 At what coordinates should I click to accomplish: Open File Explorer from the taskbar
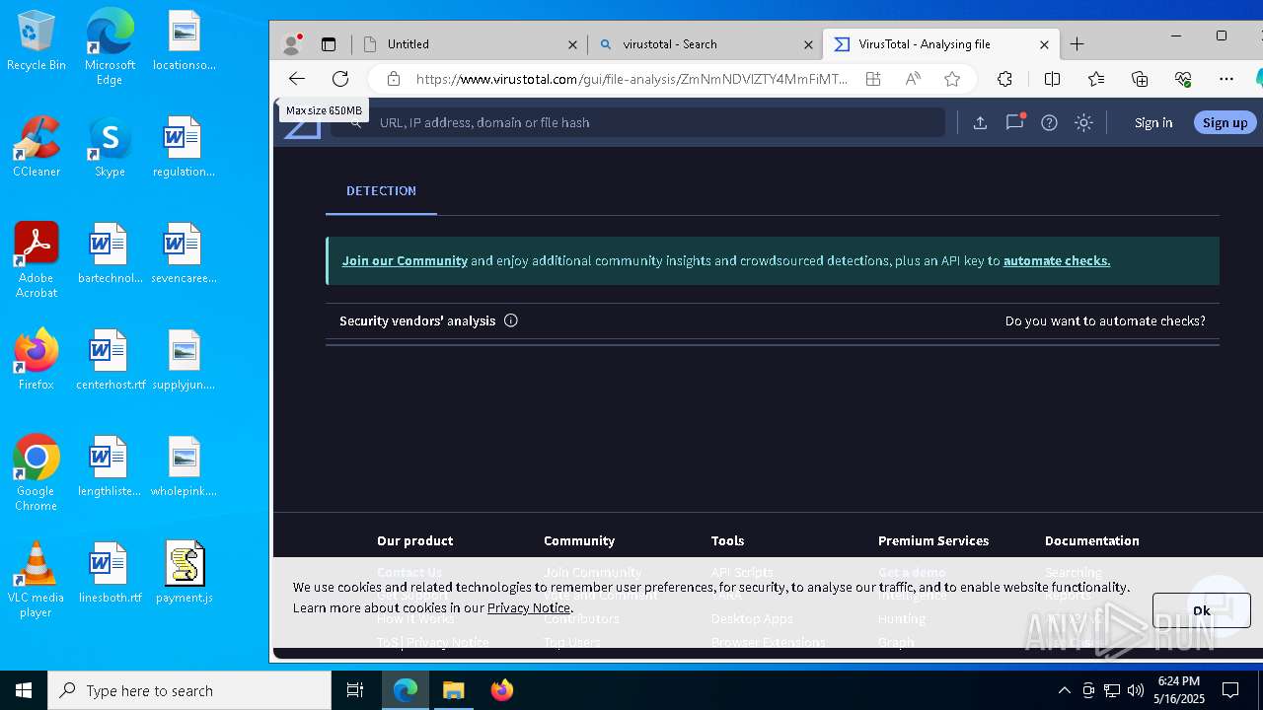(454, 690)
